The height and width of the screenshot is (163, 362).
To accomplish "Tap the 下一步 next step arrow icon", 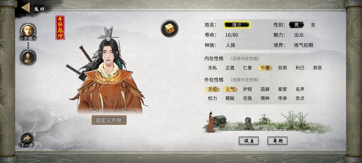I will click(27, 138).
